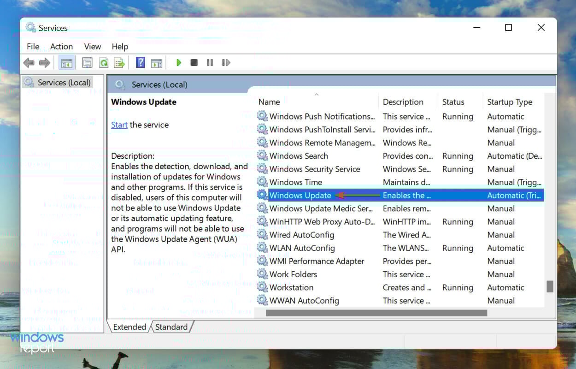
Task: Toggle the console tree visibility icon
Action: pos(66,62)
